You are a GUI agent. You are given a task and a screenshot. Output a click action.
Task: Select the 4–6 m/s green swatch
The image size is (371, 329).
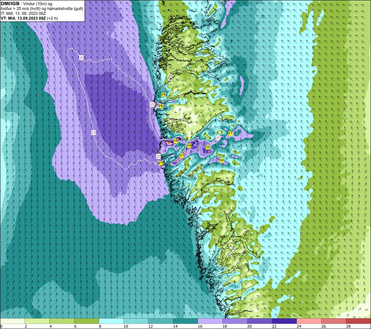click(62, 321)
